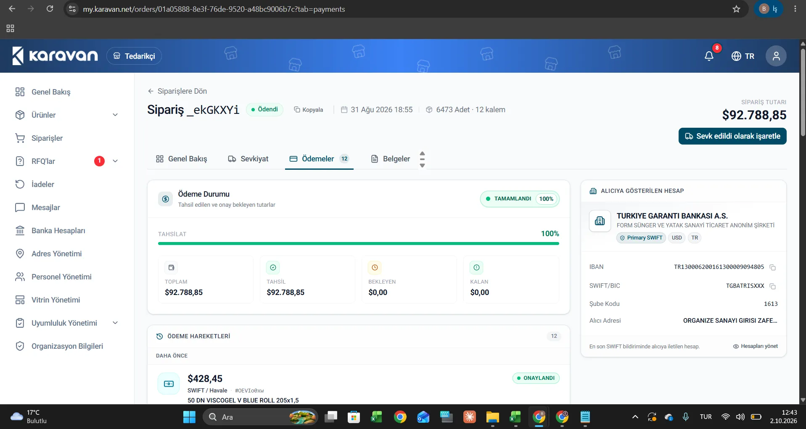Image resolution: width=806 pixels, height=429 pixels.
Task: Copy the SWIFT/BIC code
Action: 772,286
